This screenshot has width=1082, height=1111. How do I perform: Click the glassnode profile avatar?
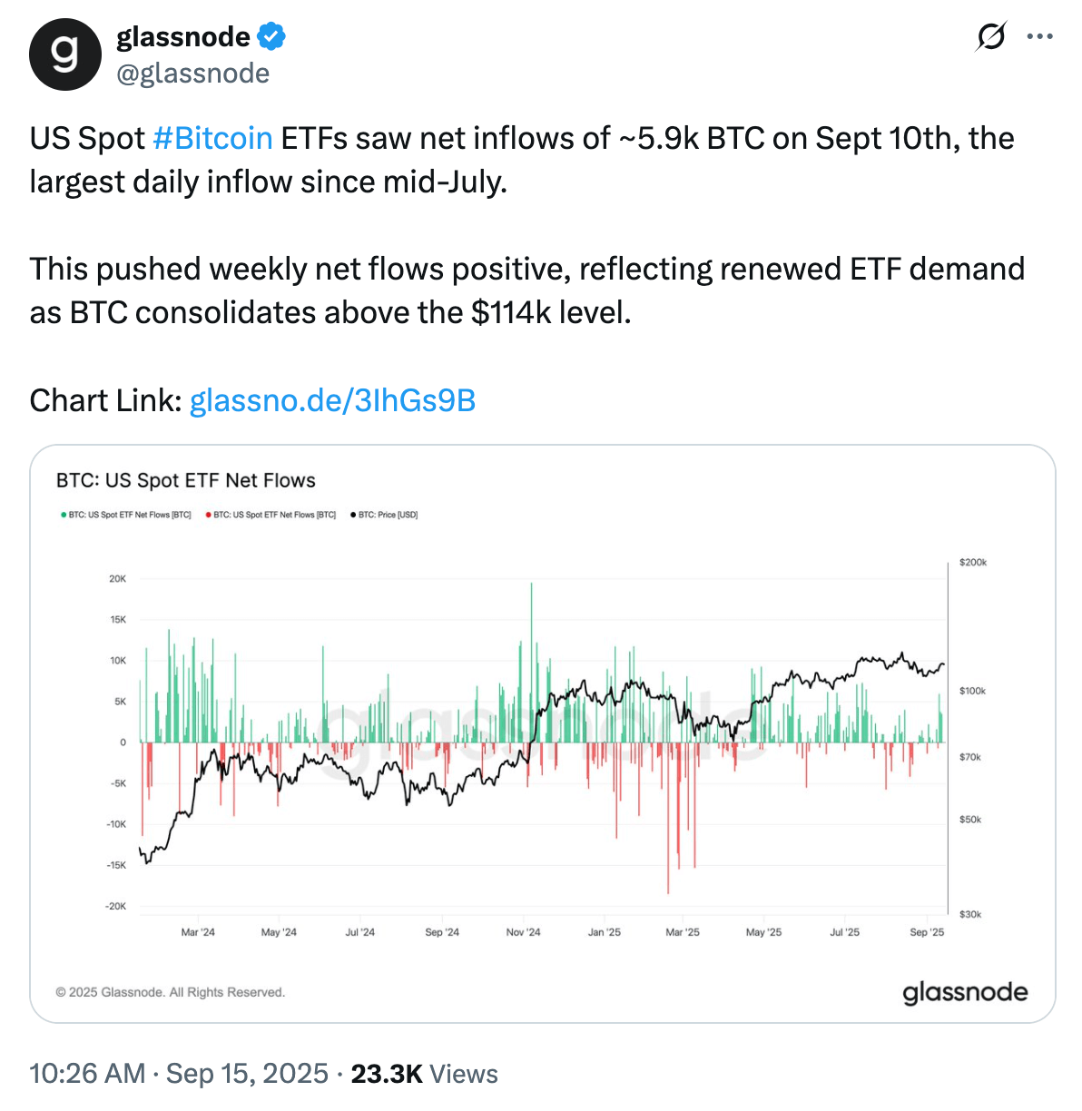[64, 54]
